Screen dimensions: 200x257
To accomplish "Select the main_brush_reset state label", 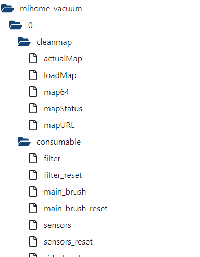I will point(76,209).
